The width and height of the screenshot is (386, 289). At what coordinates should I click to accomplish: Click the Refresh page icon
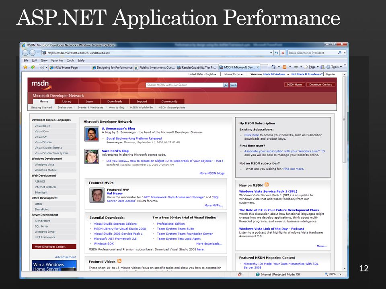(277, 53)
